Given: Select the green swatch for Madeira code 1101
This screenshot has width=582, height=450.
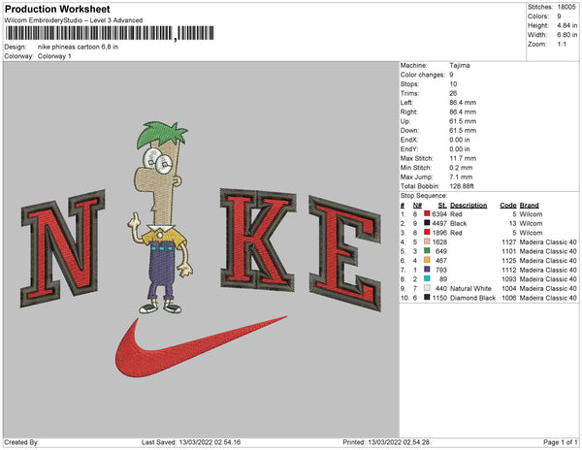Looking at the screenshot, I should [427, 251].
